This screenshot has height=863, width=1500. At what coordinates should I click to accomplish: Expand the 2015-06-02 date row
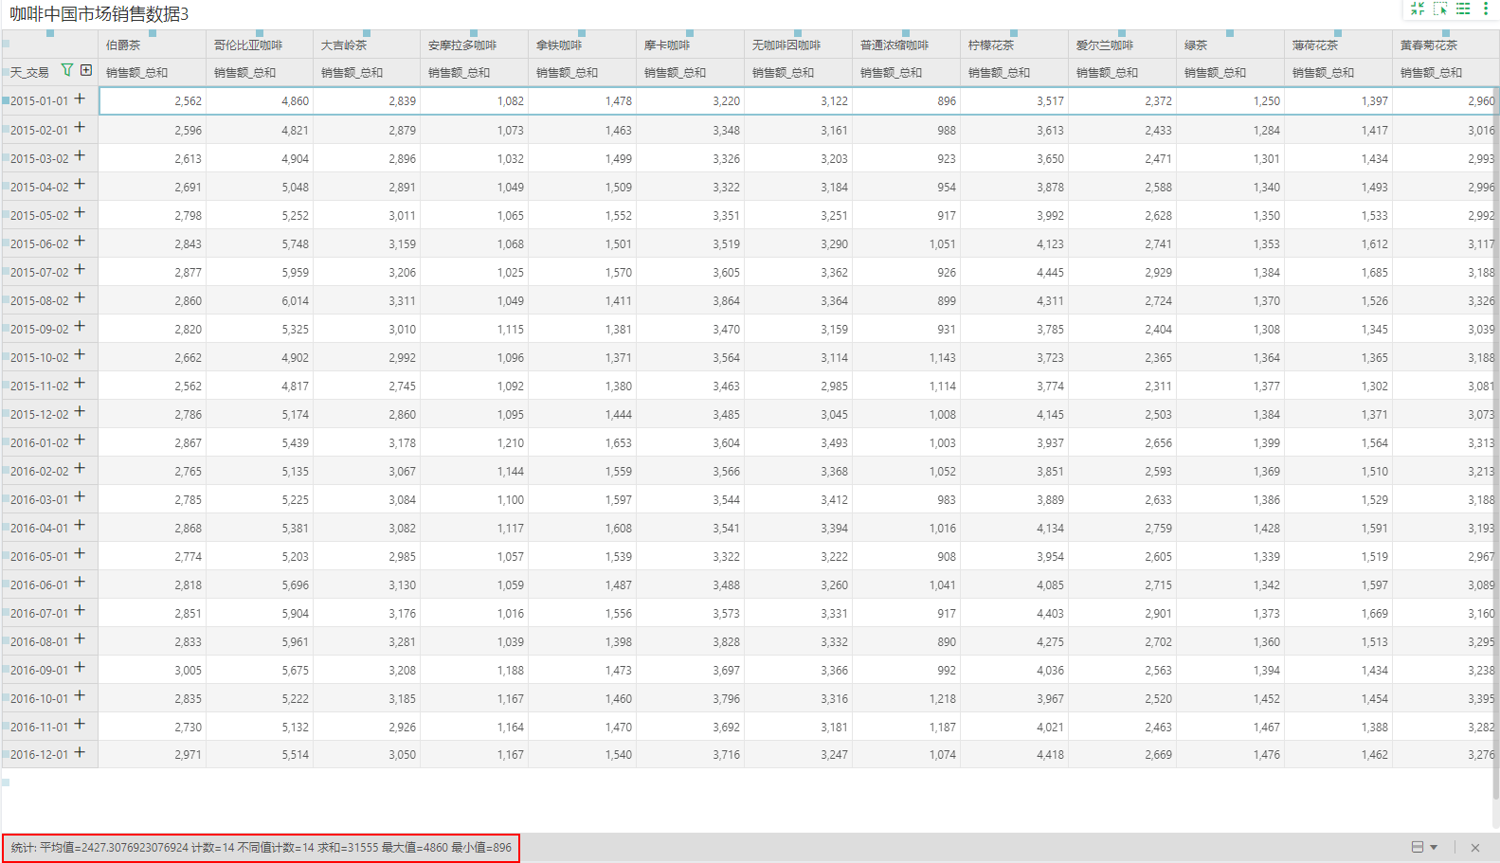pyautogui.click(x=80, y=242)
